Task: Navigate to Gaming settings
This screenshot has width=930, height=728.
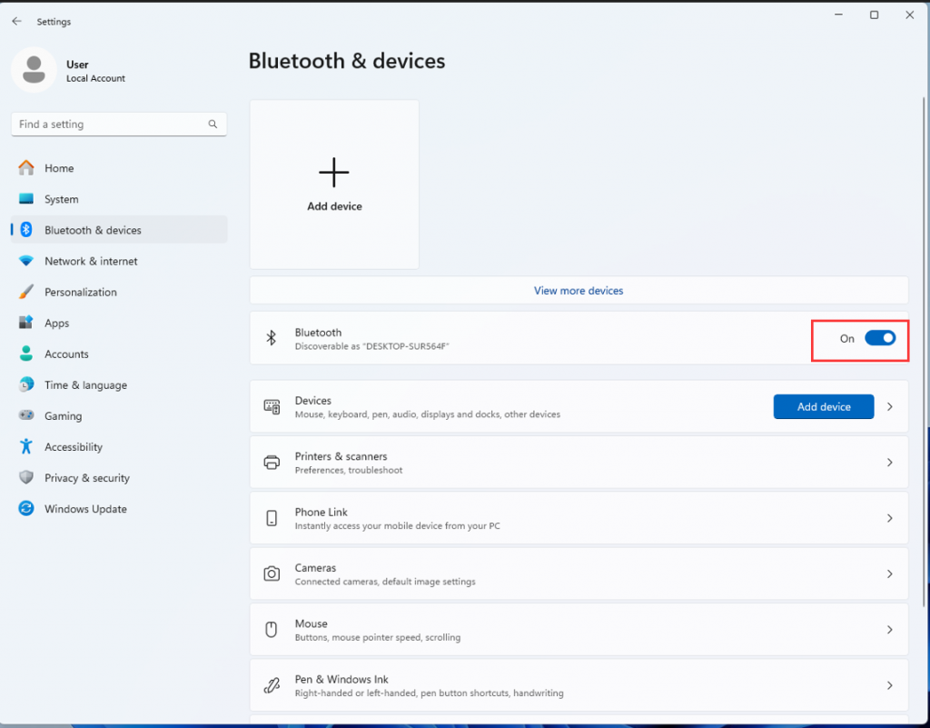Action: tap(119, 415)
